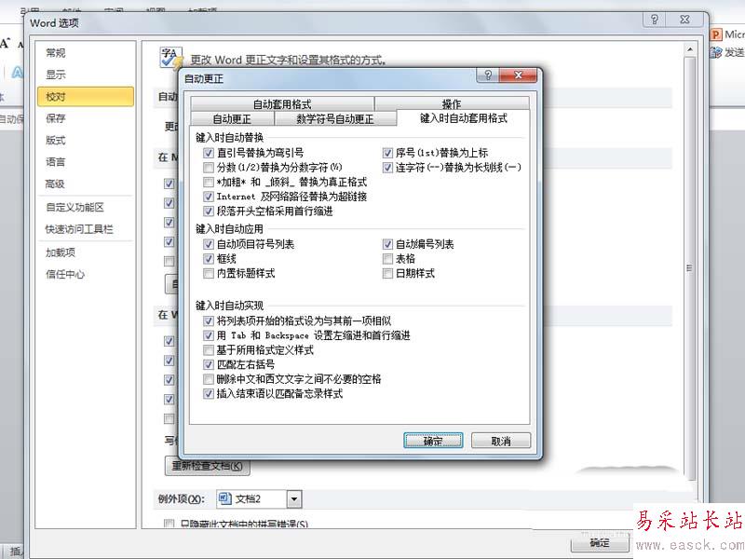Select 键入时自动套用格式 tab

[463, 118]
